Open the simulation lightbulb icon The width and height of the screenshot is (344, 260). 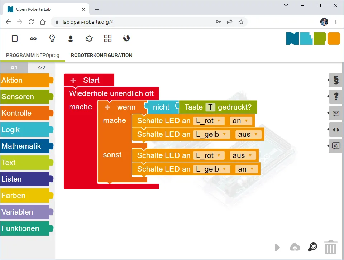coord(51,38)
